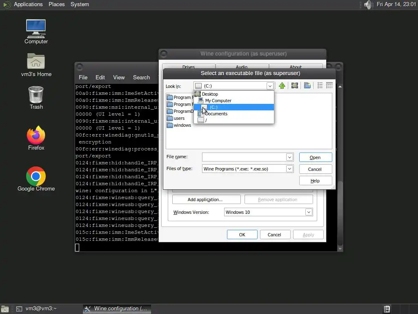Open Computer desktop icon
418x314 pixels.
click(x=36, y=32)
